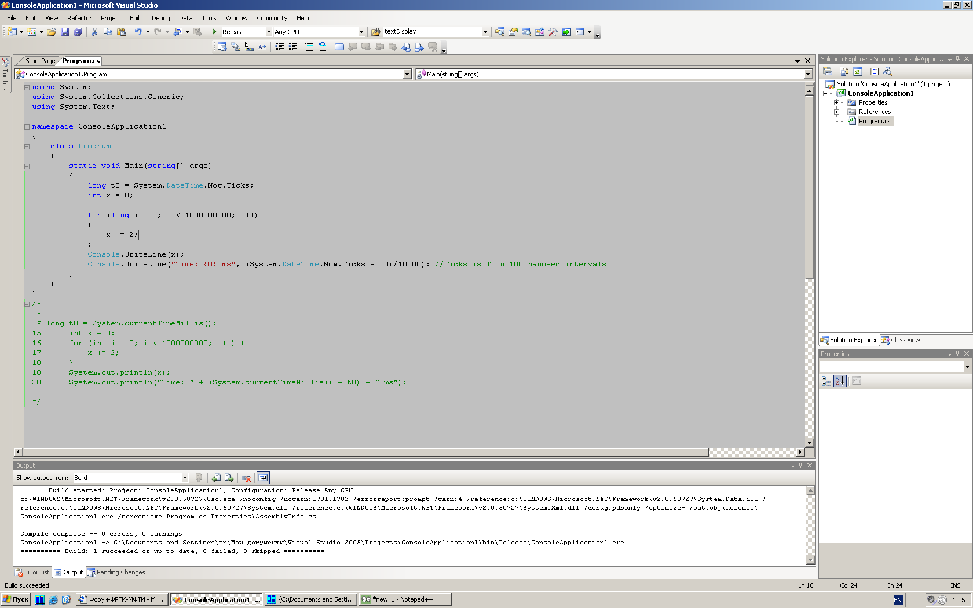Open the Any CPU platform dropdown
Screen dimensions: 973x608
pos(361,32)
